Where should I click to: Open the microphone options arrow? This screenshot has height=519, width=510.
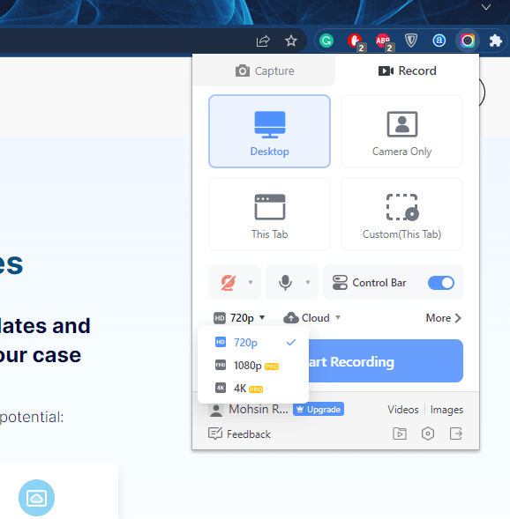(308, 282)
